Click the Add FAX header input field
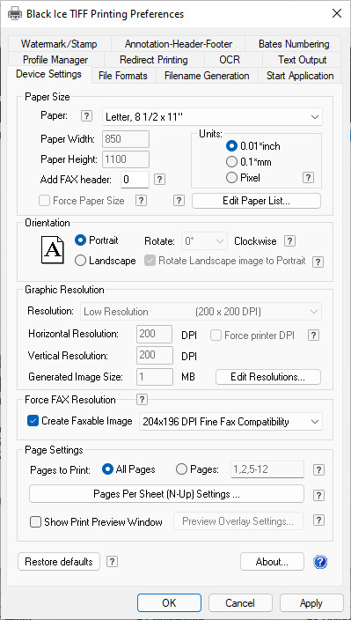The height and width of the screenshot is (620, 351). coord(135,180)
